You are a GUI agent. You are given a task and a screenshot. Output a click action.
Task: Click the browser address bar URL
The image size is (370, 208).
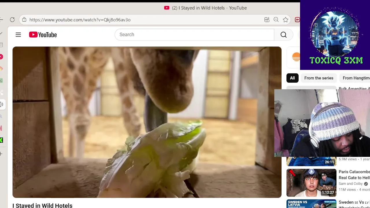(x=80, y=20)
